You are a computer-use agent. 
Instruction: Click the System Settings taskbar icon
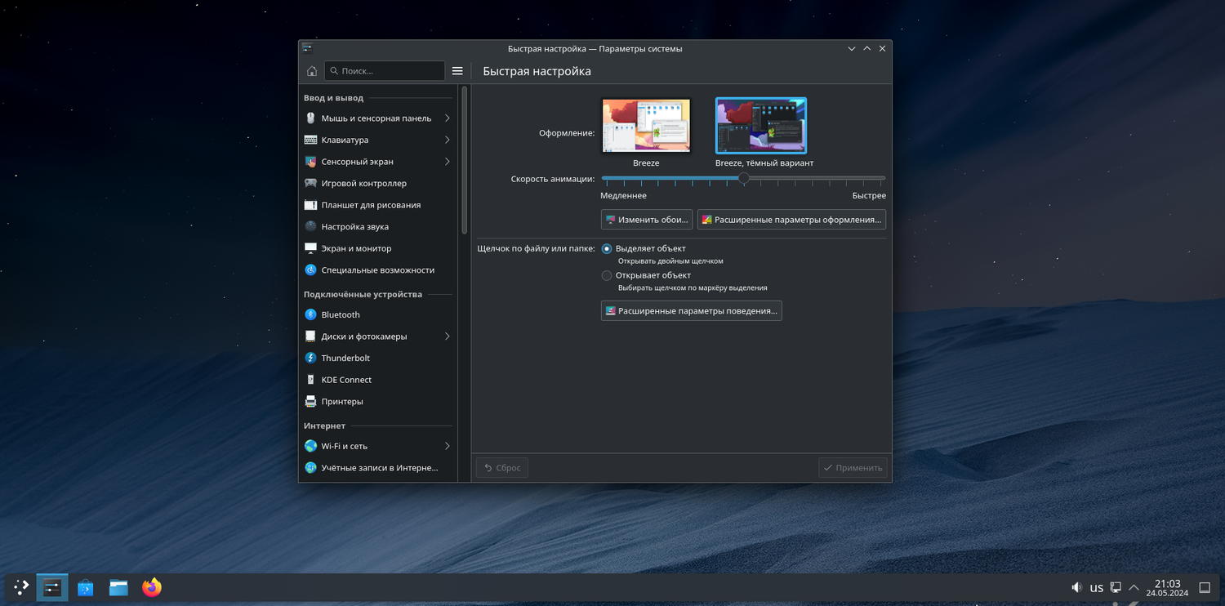pos(52,587)
